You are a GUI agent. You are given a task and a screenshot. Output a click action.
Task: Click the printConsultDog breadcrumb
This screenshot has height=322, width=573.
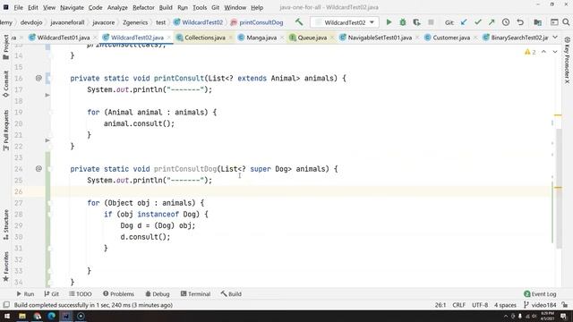pyautogui.click(x=257, y=22)
